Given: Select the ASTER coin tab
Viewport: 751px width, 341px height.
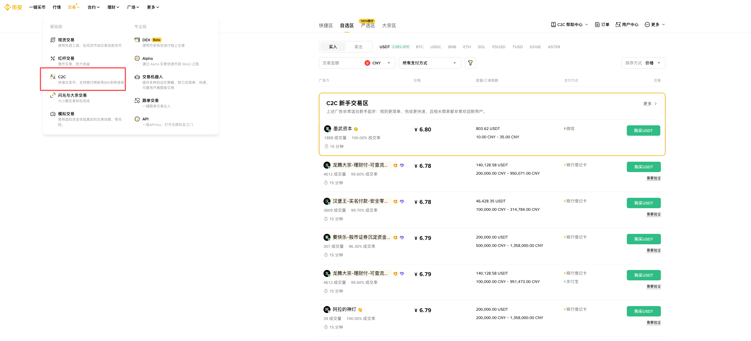Looking at the screenshot, I should [554, 47].
